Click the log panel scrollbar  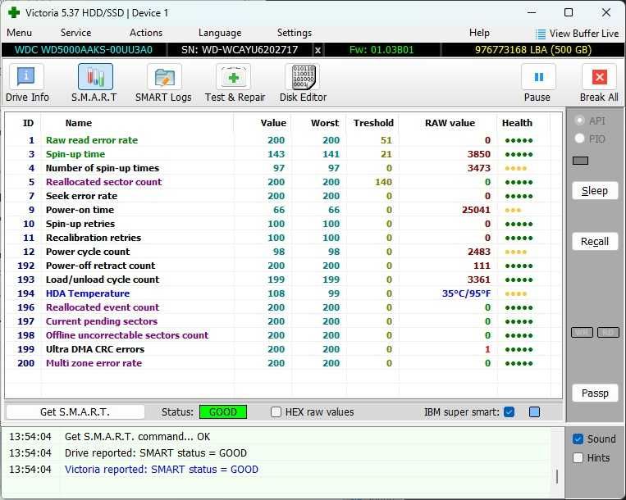pyautogui.click(x=556, y=476)
